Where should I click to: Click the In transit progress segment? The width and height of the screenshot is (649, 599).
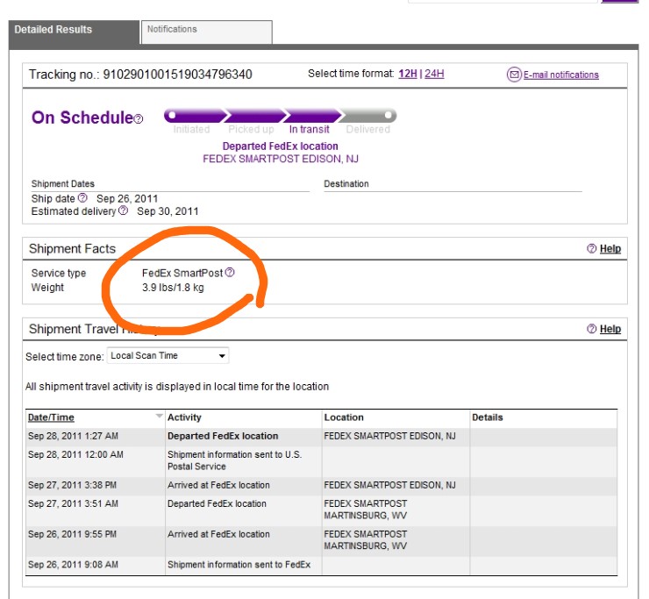tap(312, 116)
